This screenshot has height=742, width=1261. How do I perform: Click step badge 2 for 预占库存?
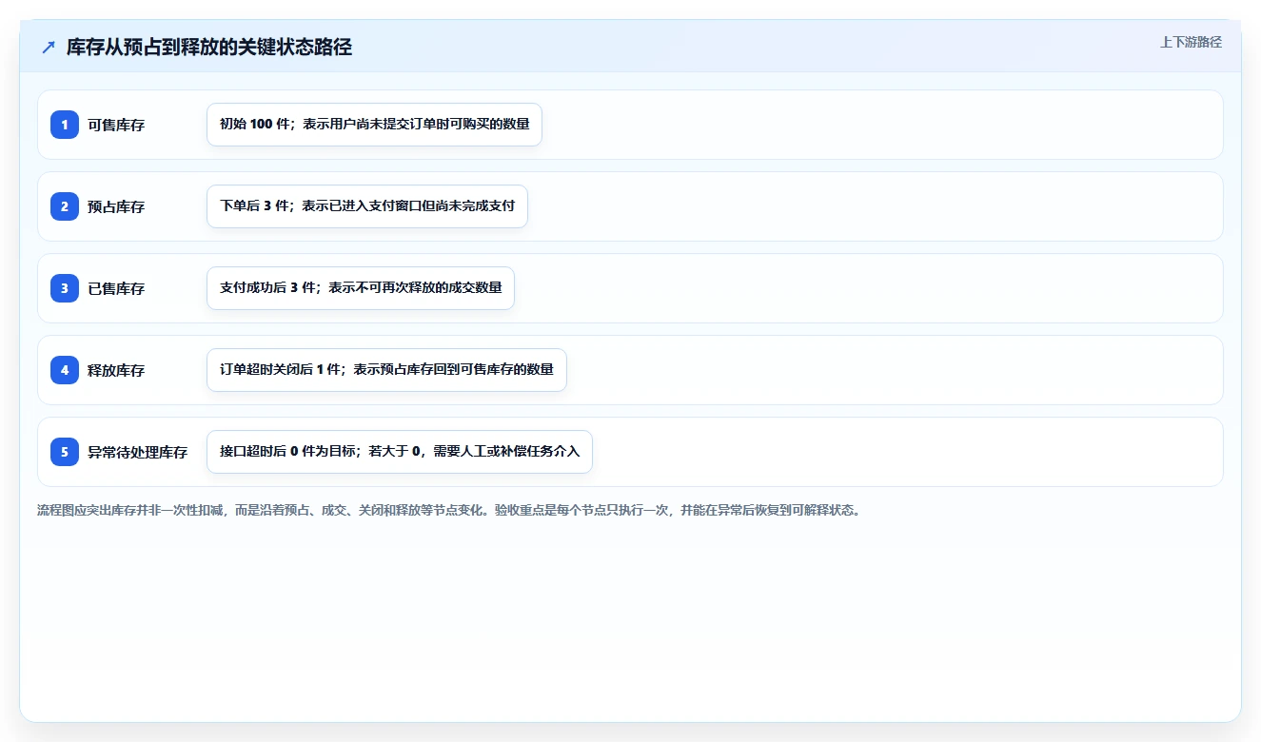tap(65, 206)
